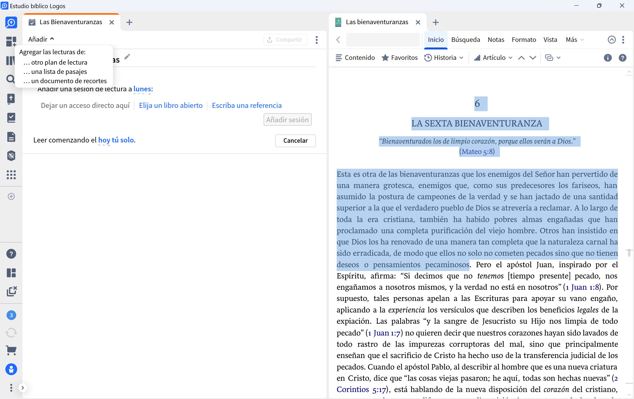Open the checklist reading plan sidebar icon
This screenshot has width=634, height=399.
(x=11, y=118)
